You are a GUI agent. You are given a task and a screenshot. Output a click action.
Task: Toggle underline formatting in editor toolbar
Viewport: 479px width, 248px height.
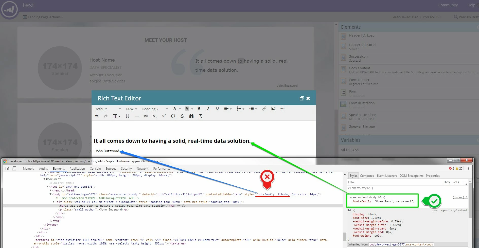pyautogui.click(x=217, y=109)
